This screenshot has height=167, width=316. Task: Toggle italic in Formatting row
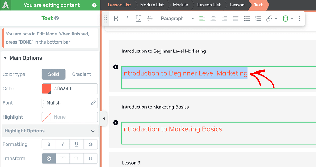pos(63,144)
